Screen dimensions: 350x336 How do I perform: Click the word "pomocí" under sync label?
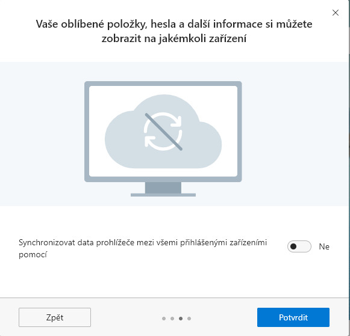33,254
